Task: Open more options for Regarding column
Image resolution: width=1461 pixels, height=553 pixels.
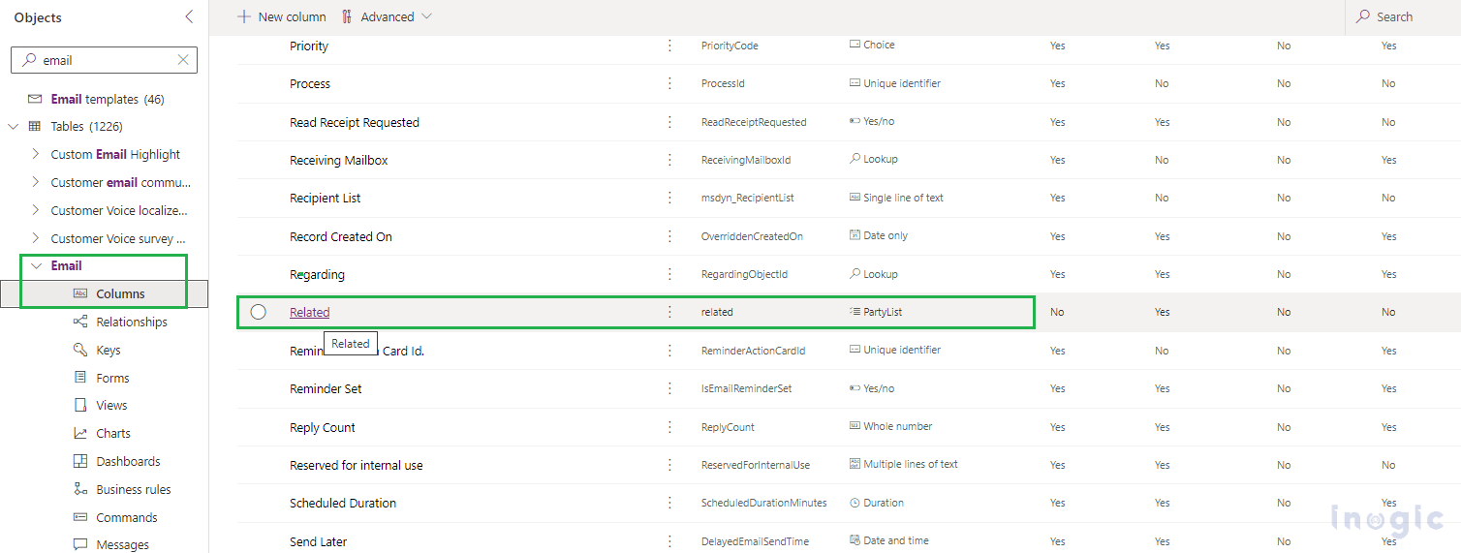Action: (669, 274)
